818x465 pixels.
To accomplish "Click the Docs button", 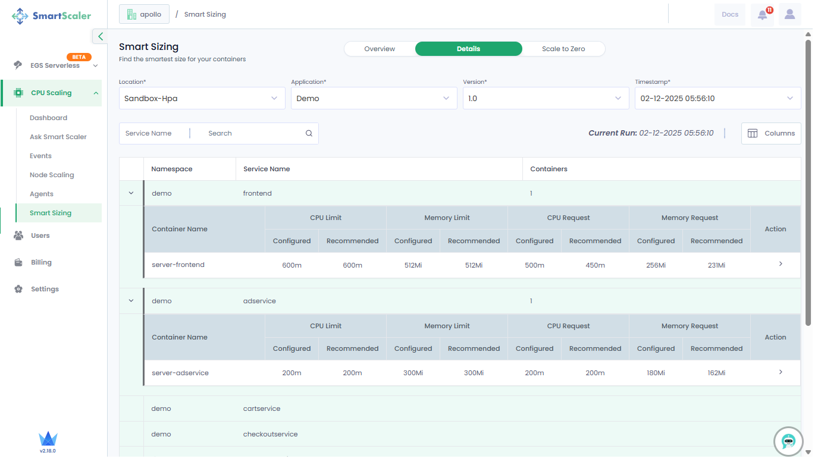I will click(x=729, y=15).
